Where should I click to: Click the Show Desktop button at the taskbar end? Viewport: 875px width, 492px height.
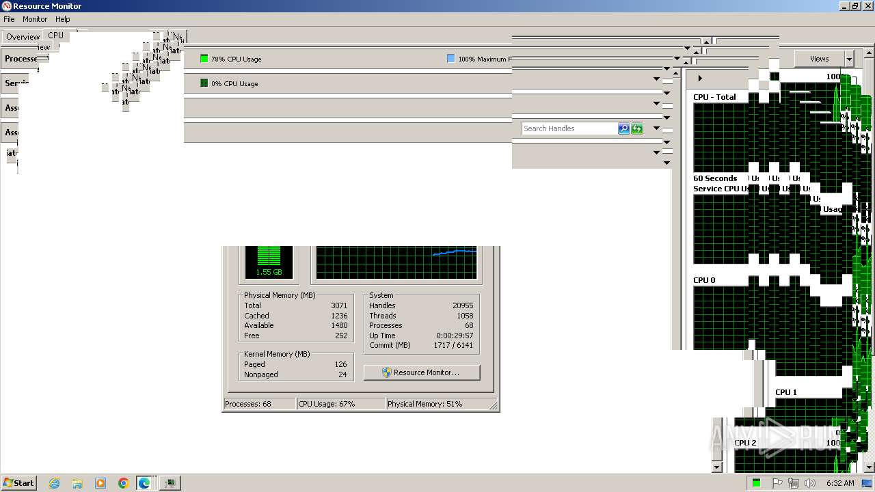[867, 483]
